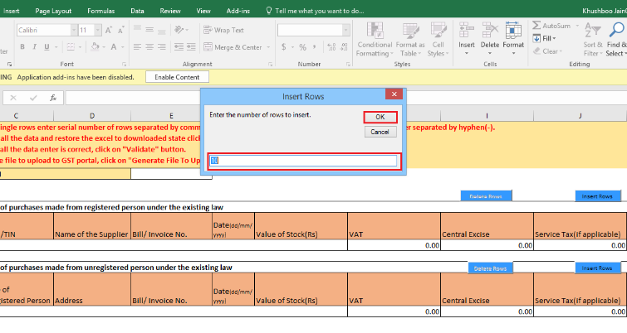This screenshot has height=333, width=627.
Task: Click the font color A icon
Action: [x=112, y=48]
